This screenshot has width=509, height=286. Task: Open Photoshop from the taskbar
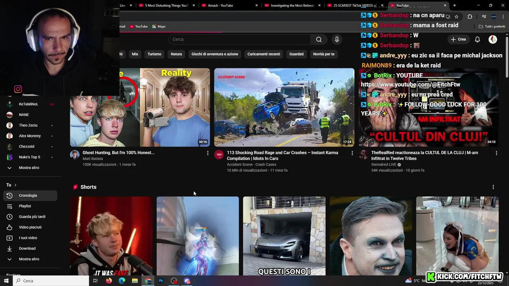tap(161, 281)
